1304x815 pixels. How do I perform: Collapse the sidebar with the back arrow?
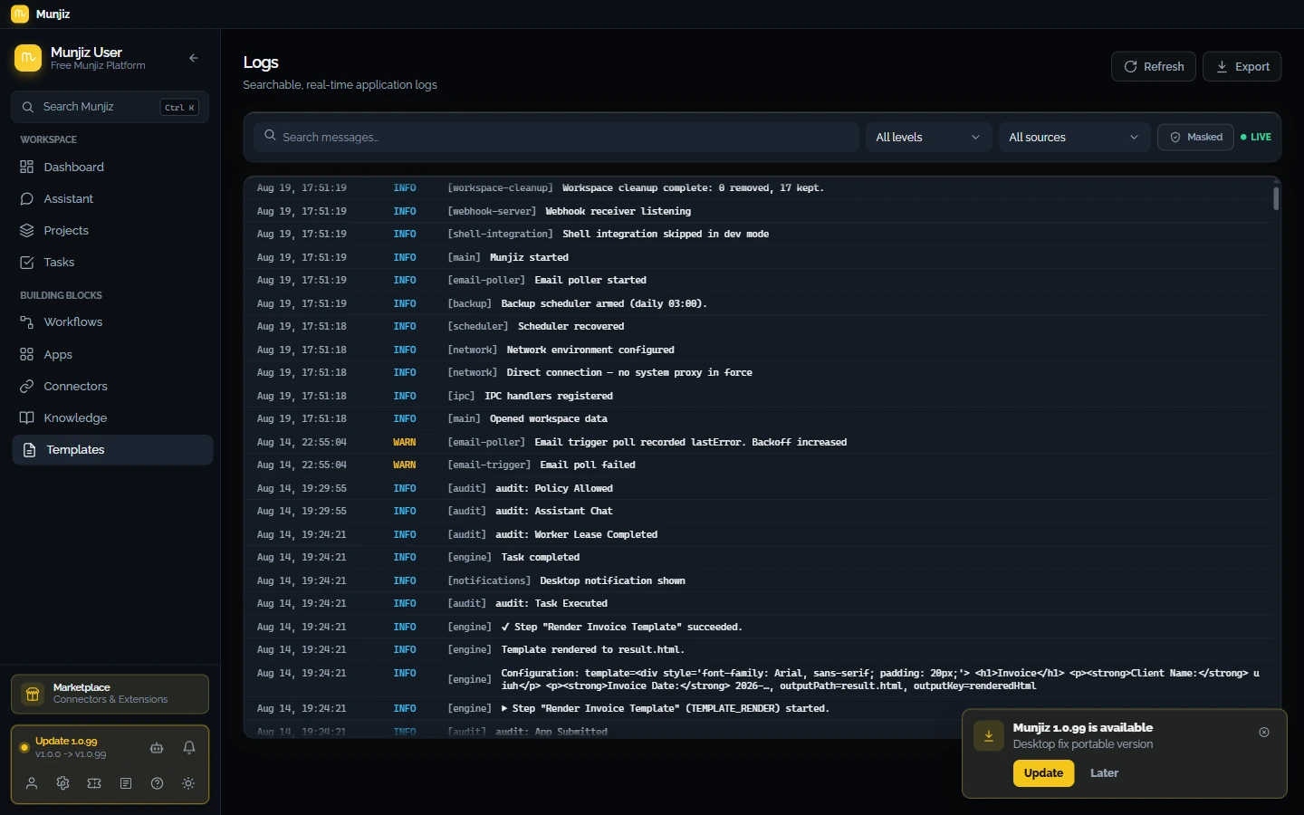coord(194,58)
